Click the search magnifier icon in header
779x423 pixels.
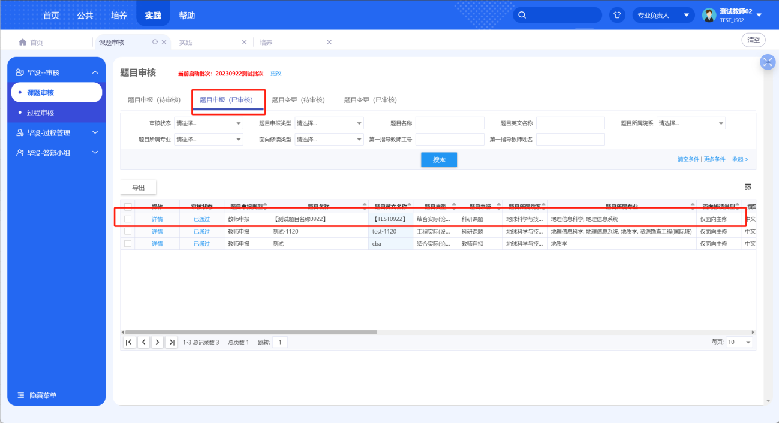pos(522,15)
